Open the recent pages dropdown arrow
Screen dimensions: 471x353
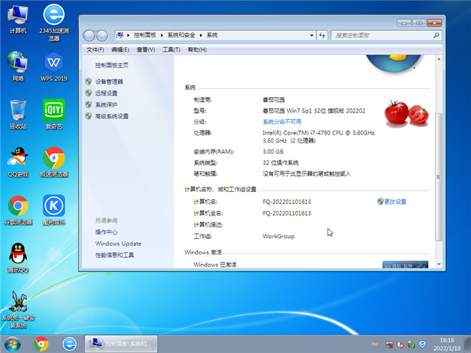pos(111,36)
